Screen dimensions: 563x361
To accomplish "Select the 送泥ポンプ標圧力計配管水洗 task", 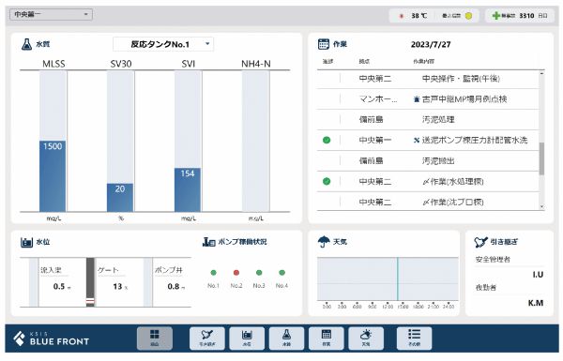I will click(x=428, y=141).
